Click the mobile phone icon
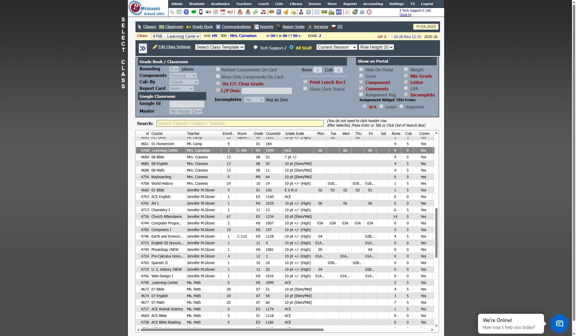Image resolution: width=576 pixels, height=336 pixels. click(x=201, y=12)
